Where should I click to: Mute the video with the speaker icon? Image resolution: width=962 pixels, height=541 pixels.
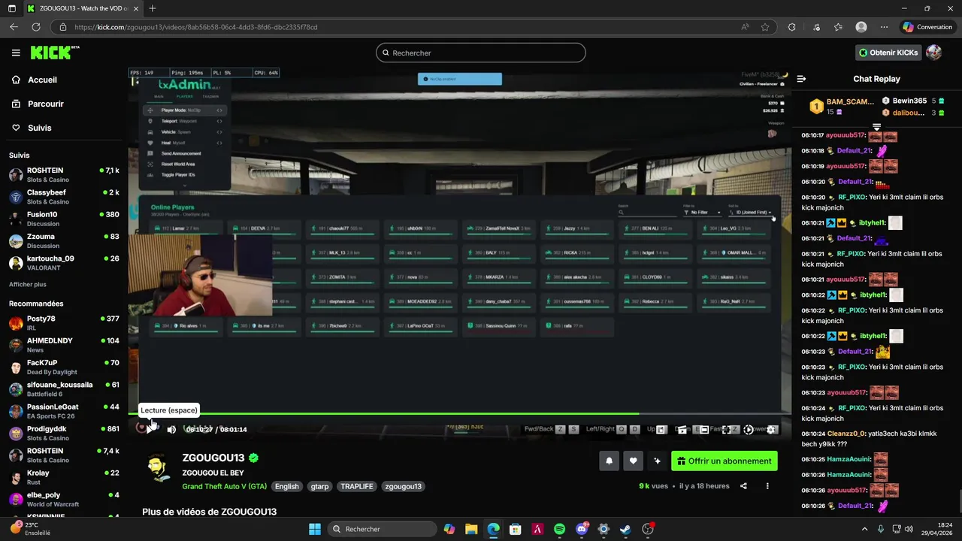[x=171, y=429]
